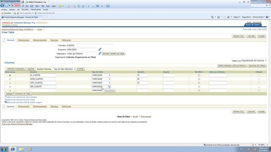Image resolution: width=271 pixels, height=152 pixels.
Task: Open the top Restricciones tab
Action: coord(24,40)
